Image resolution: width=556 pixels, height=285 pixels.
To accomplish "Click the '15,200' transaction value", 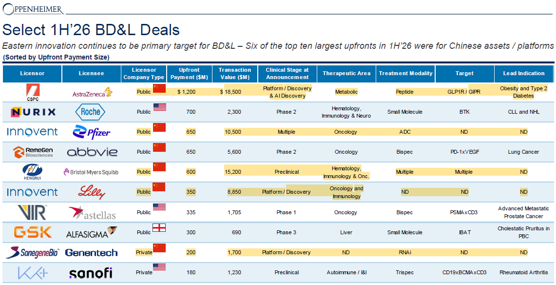I will tap(233, 172).
